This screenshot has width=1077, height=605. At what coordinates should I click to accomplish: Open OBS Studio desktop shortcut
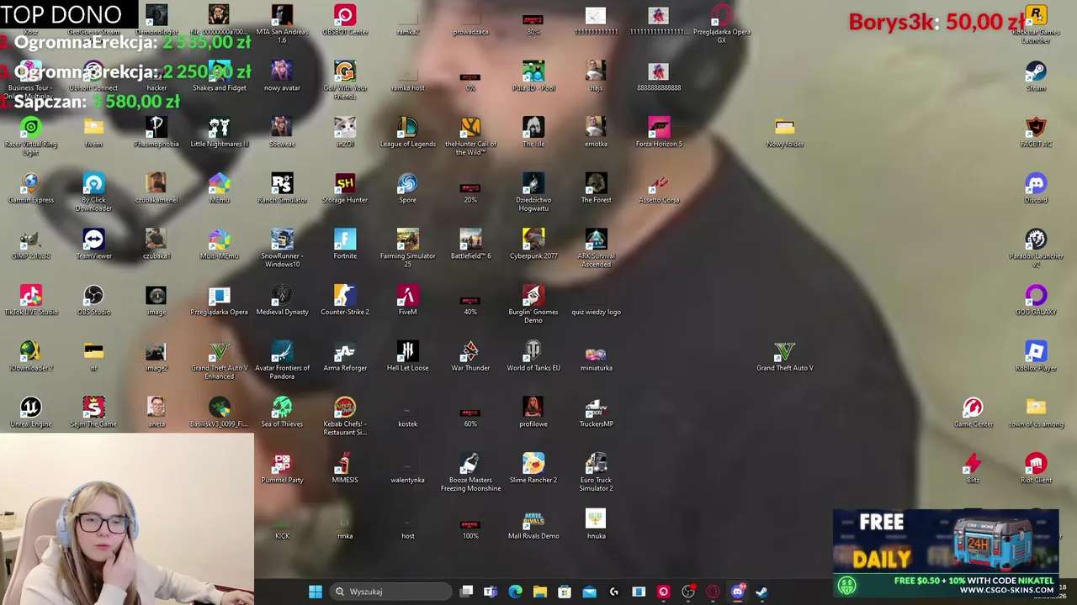(x=93, y=300)
